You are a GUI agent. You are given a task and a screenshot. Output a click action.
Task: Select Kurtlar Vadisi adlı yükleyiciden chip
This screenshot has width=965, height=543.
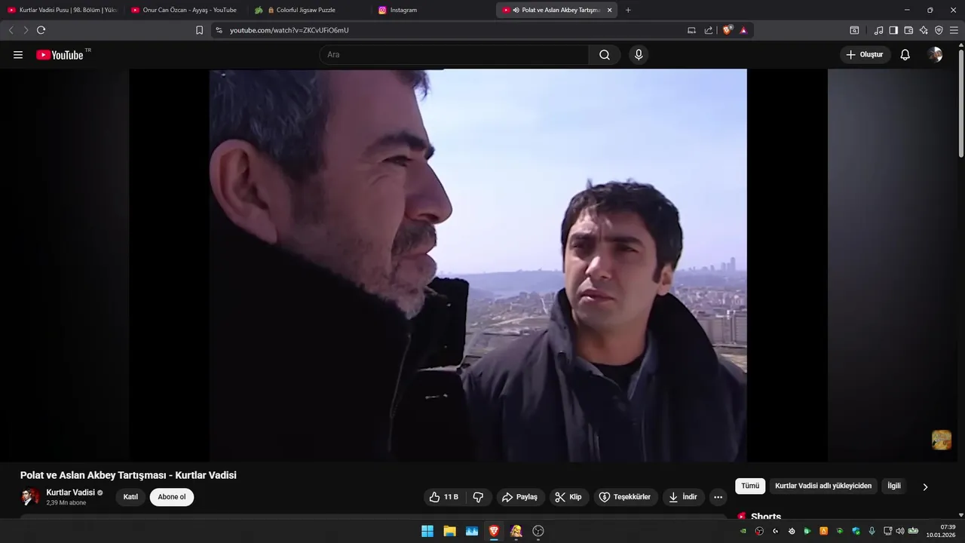pyautogui.click(x=823, y=486)
